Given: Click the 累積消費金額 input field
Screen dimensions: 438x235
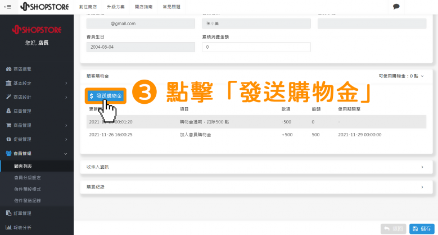Looking at the screenshot, I should coord(256,47).
